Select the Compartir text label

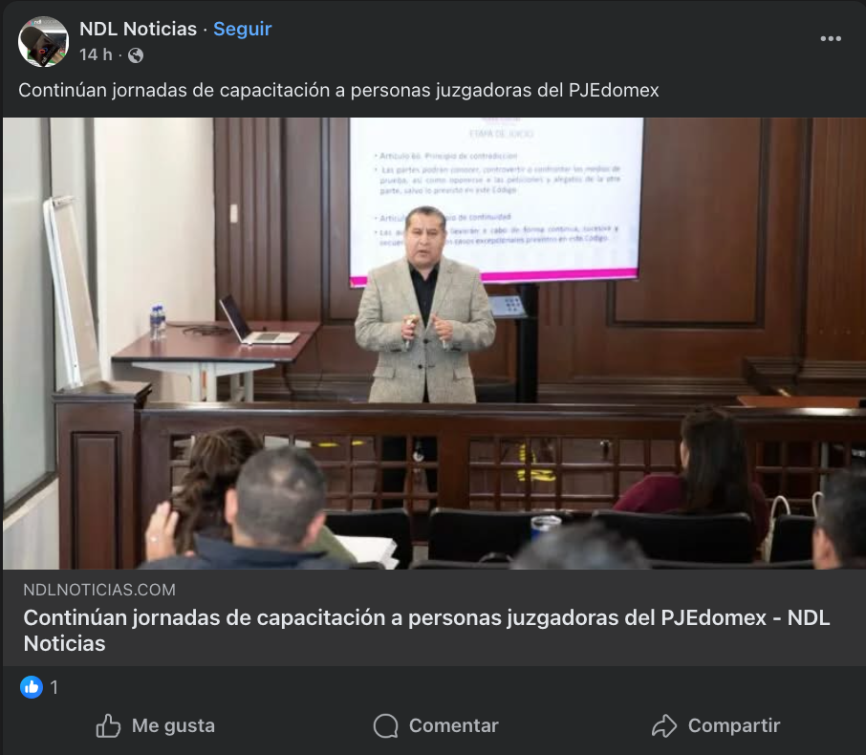pyautogui.click(x=734, y=725)
